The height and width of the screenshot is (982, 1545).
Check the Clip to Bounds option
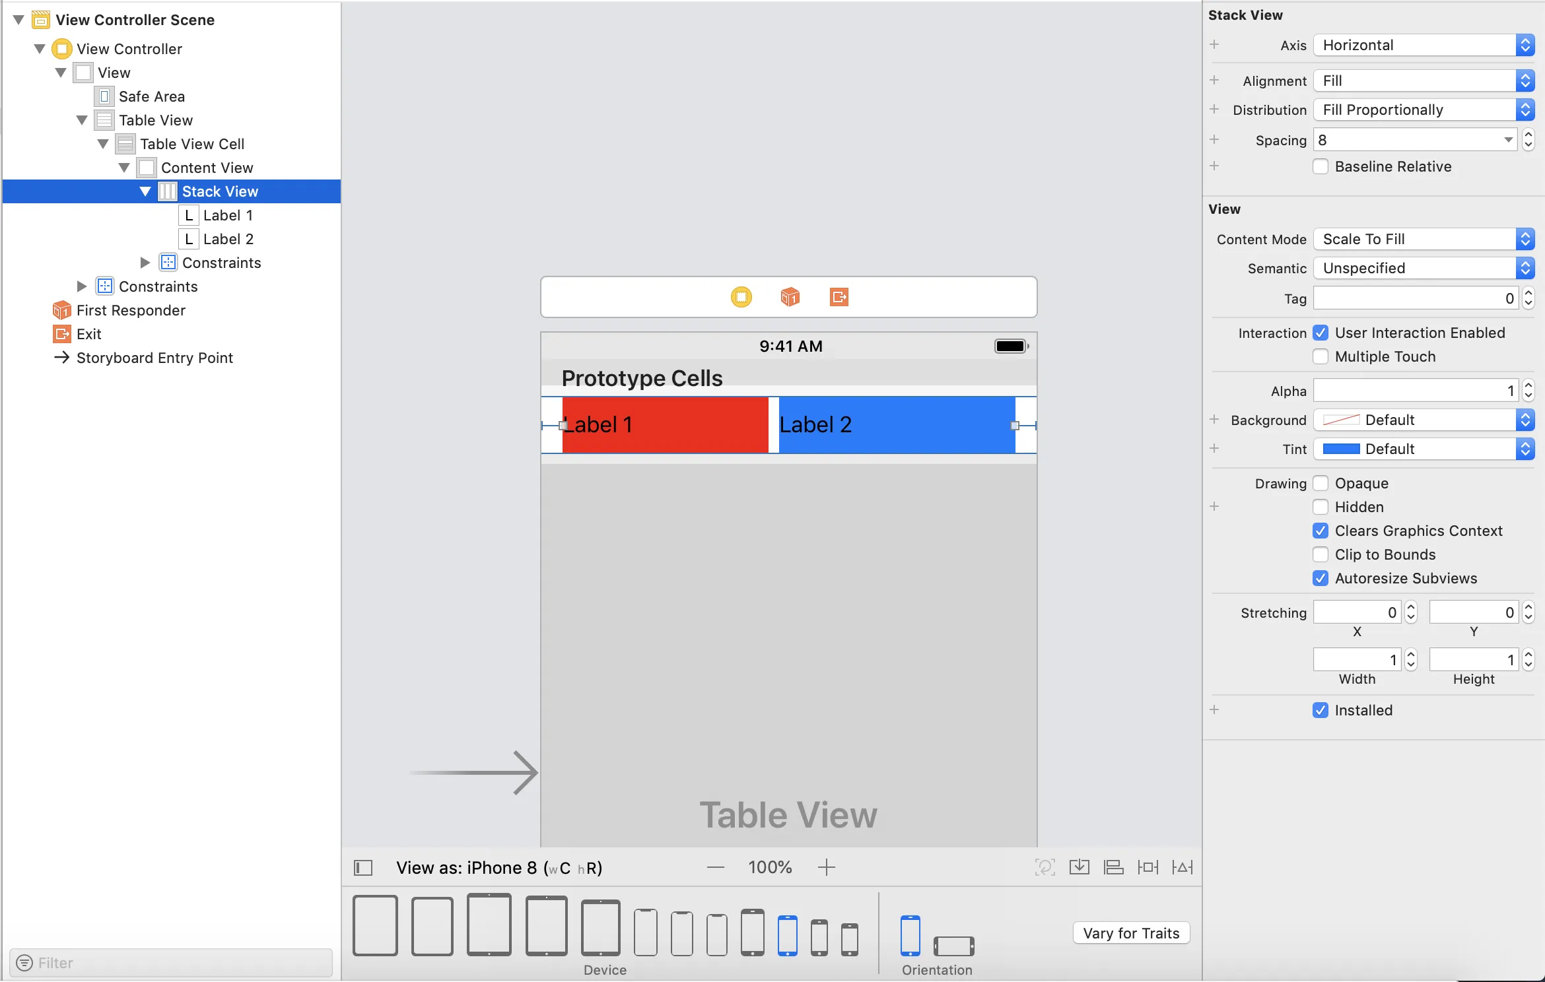1321,554
